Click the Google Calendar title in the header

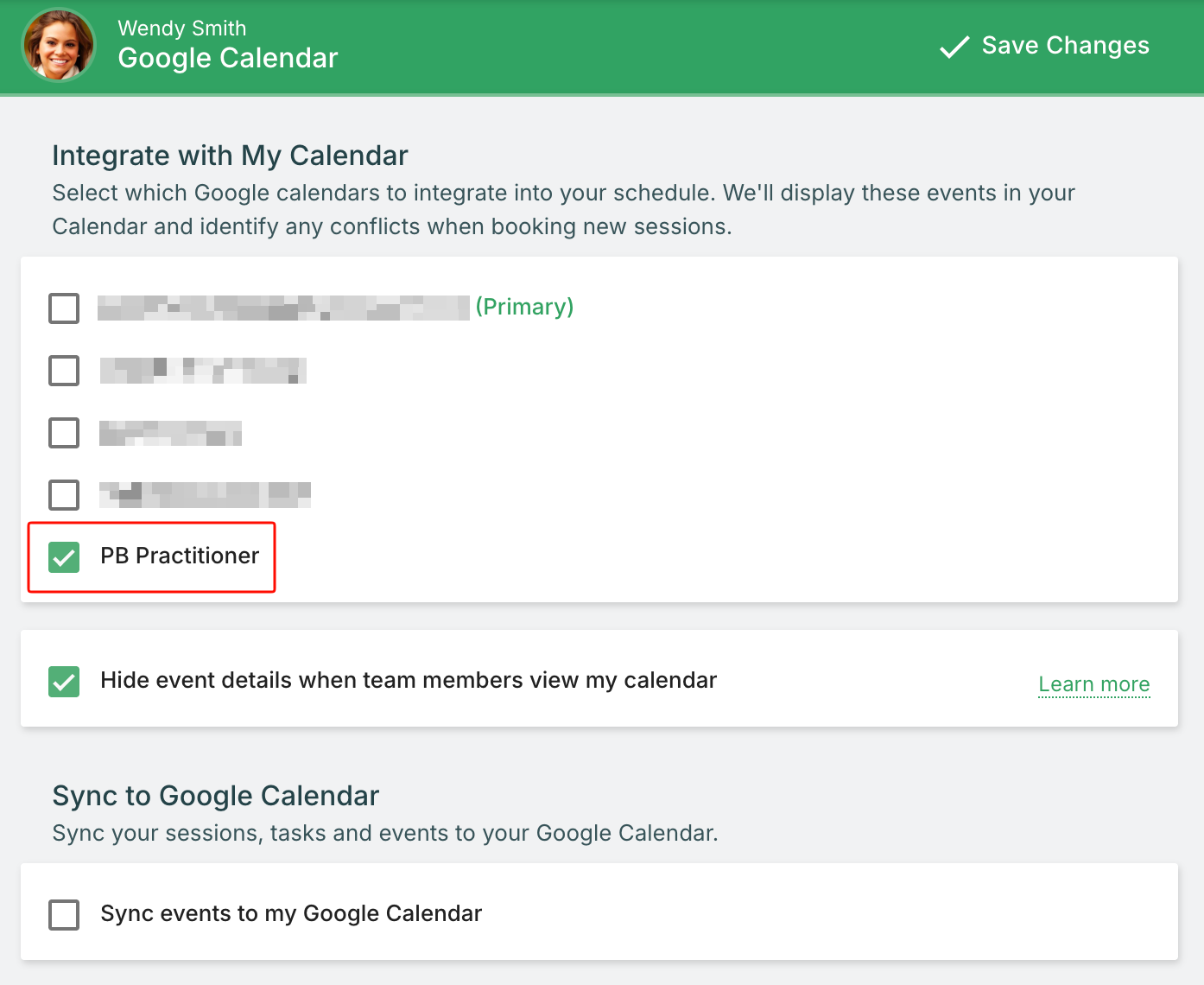point(228,58)
